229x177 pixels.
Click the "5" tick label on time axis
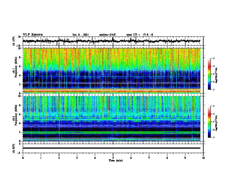coord(113,158)
